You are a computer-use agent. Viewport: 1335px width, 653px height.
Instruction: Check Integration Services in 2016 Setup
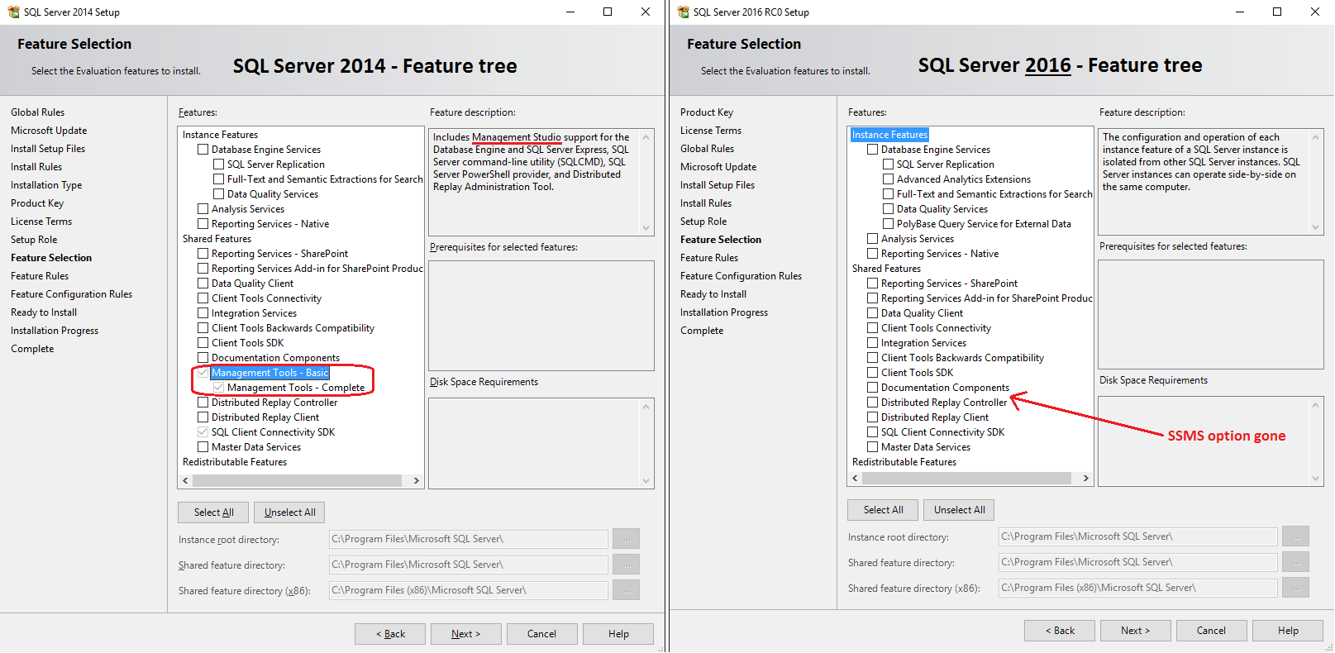click(872, 343)
